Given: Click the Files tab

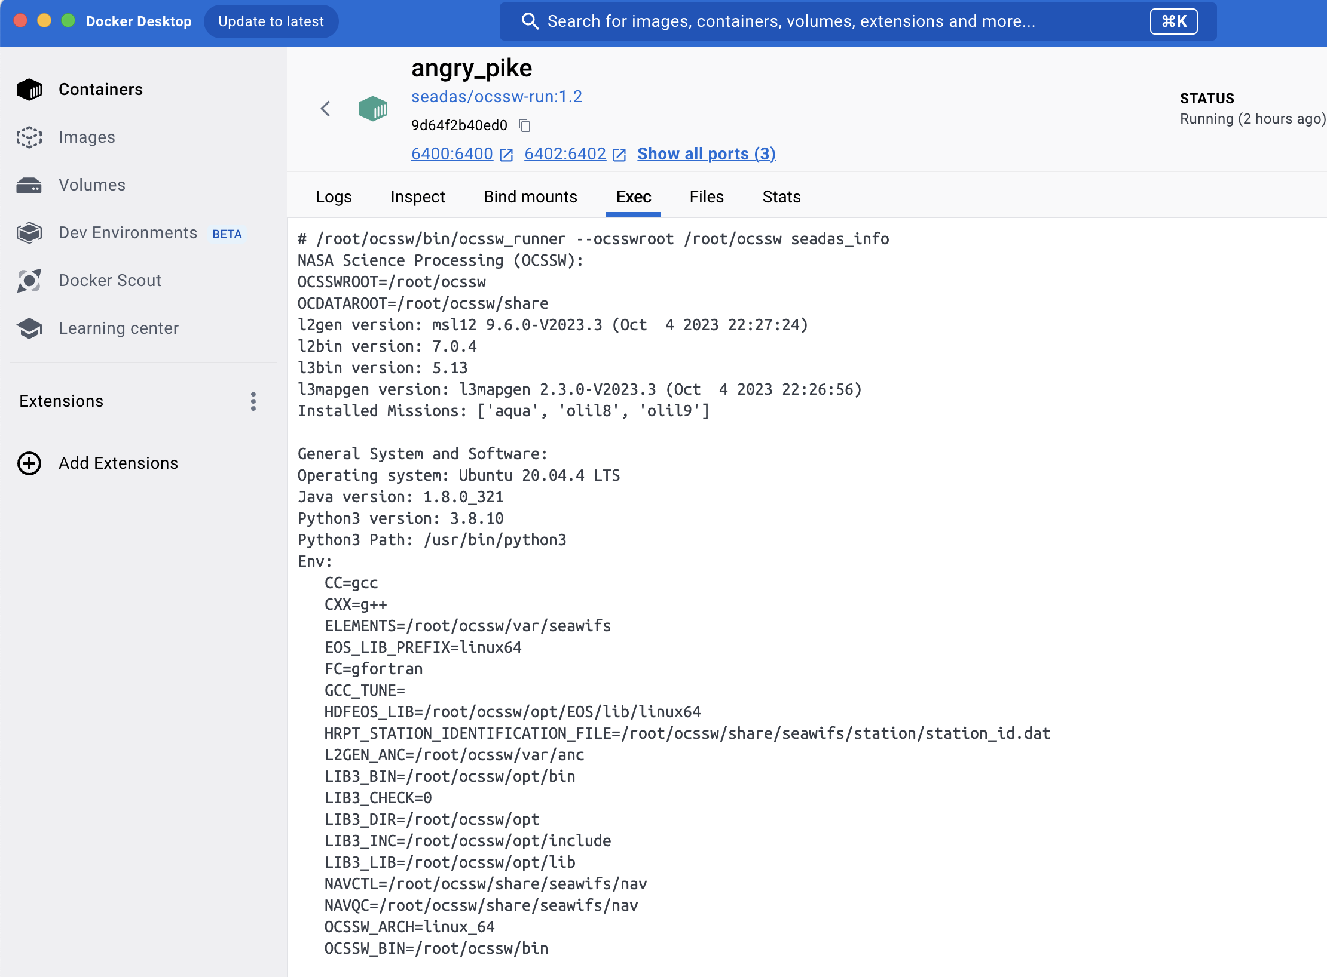Looking at the screenshot, I should 706,196.
